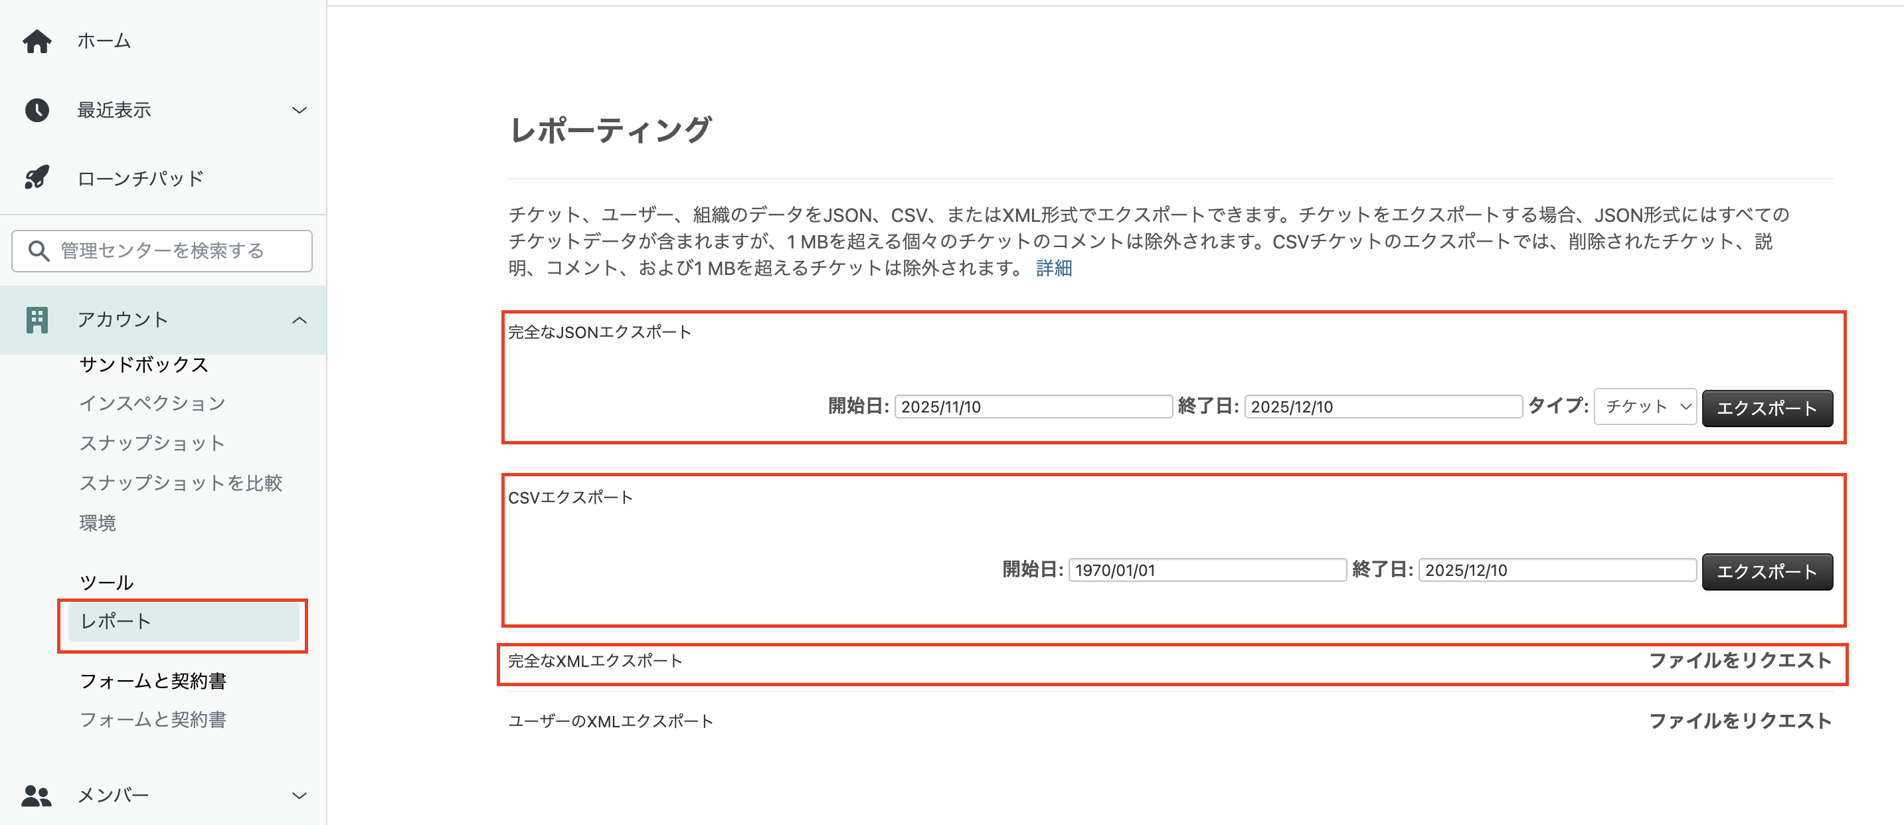
Task: Expand the 最近表示 chevron
Action: [x=300, y=110]
